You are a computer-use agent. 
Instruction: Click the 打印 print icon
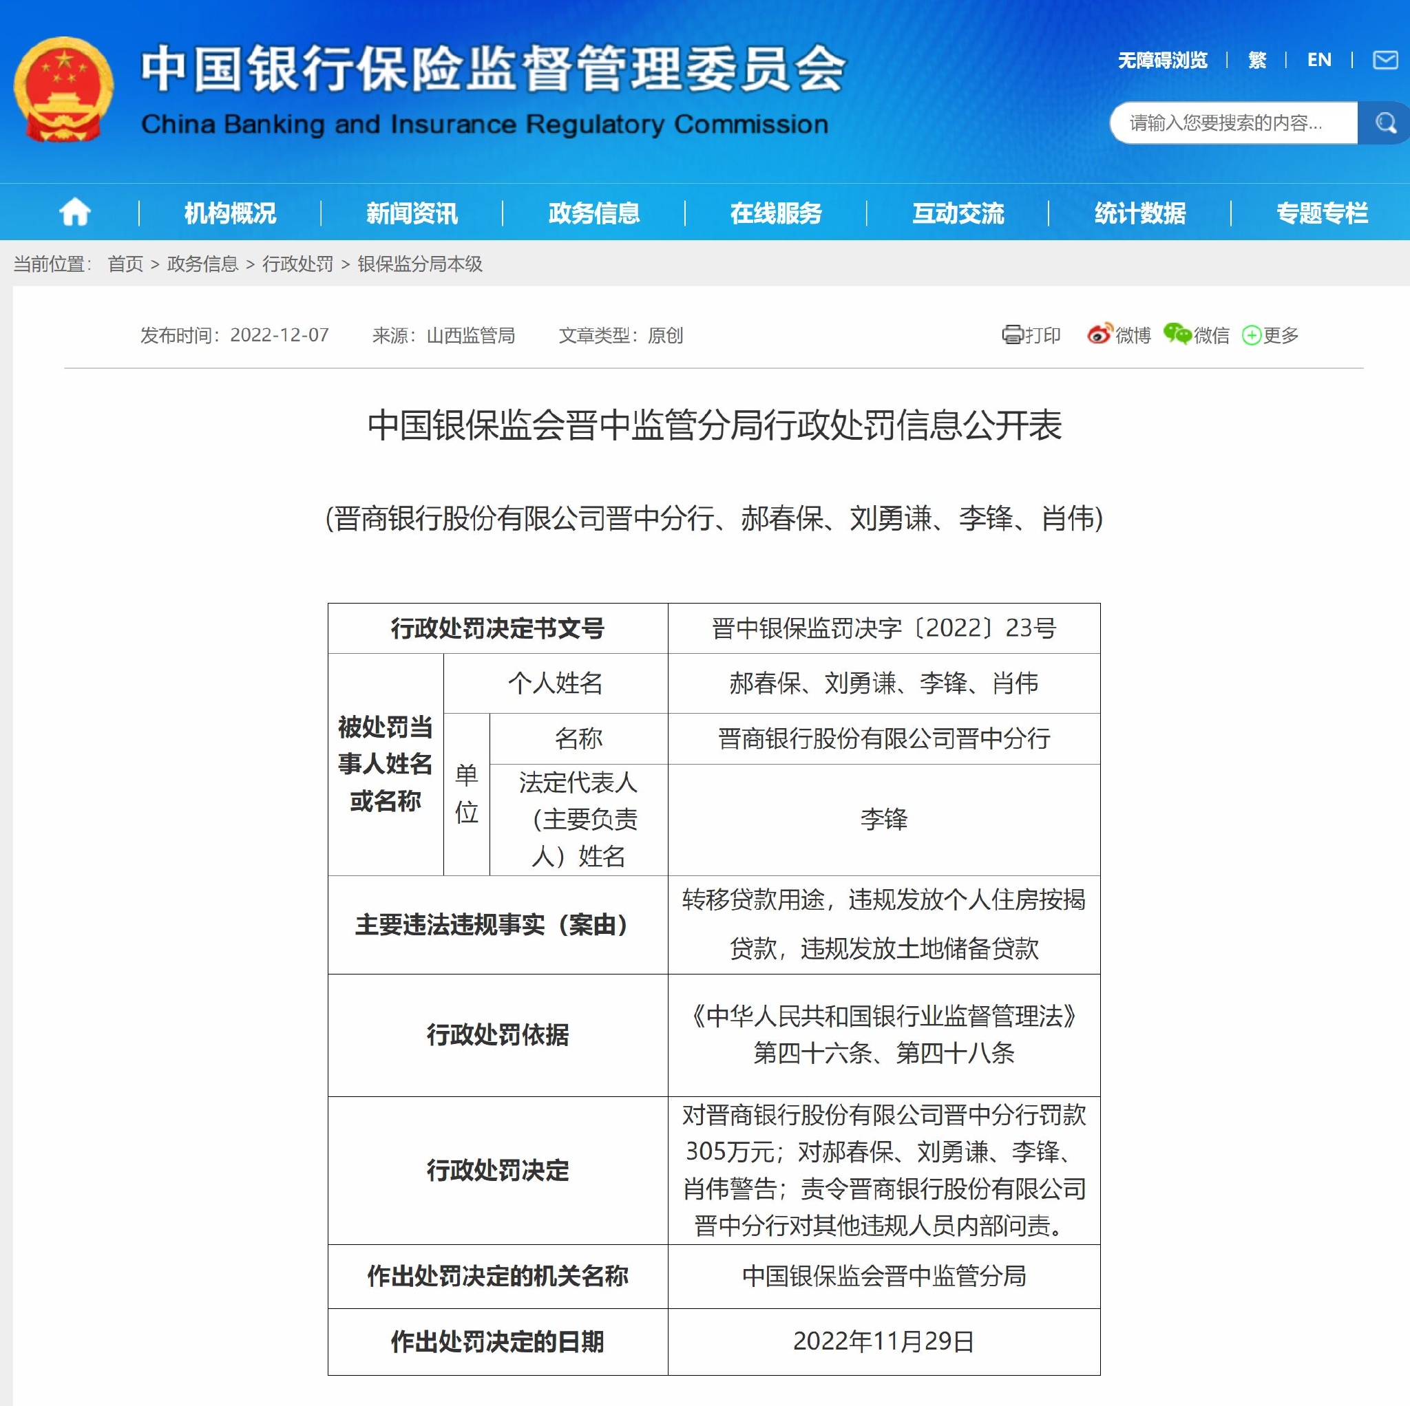point(1013,336)
